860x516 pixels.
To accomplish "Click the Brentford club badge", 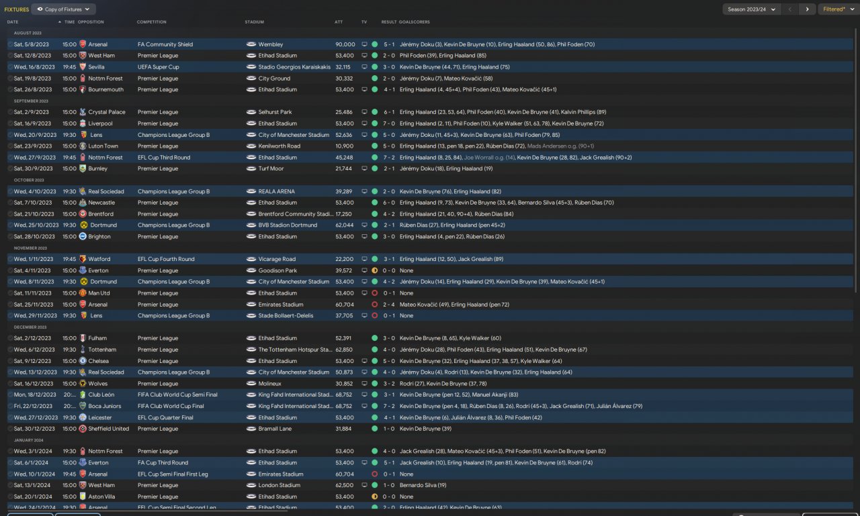I will [83, 214].
